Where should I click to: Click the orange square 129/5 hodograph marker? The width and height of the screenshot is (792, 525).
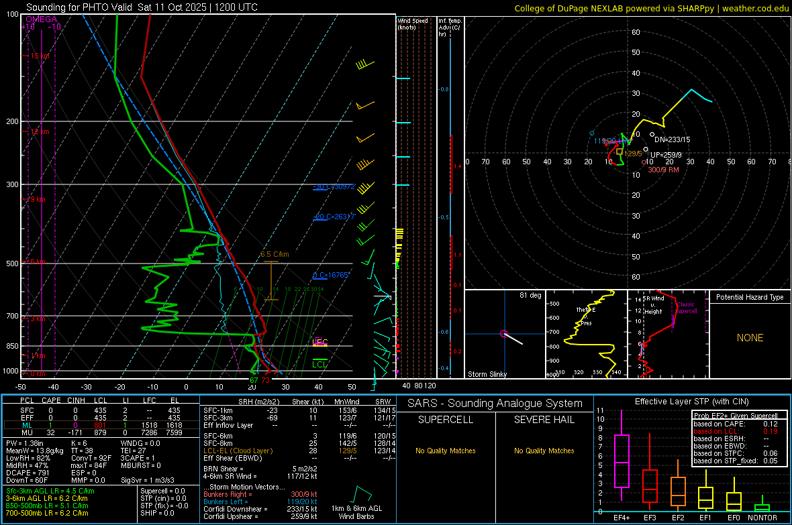click(620, 152)
